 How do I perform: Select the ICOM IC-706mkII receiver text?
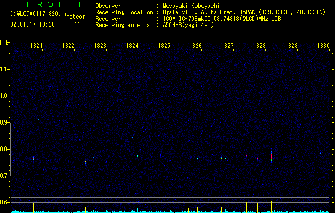[x=222, y=19]
